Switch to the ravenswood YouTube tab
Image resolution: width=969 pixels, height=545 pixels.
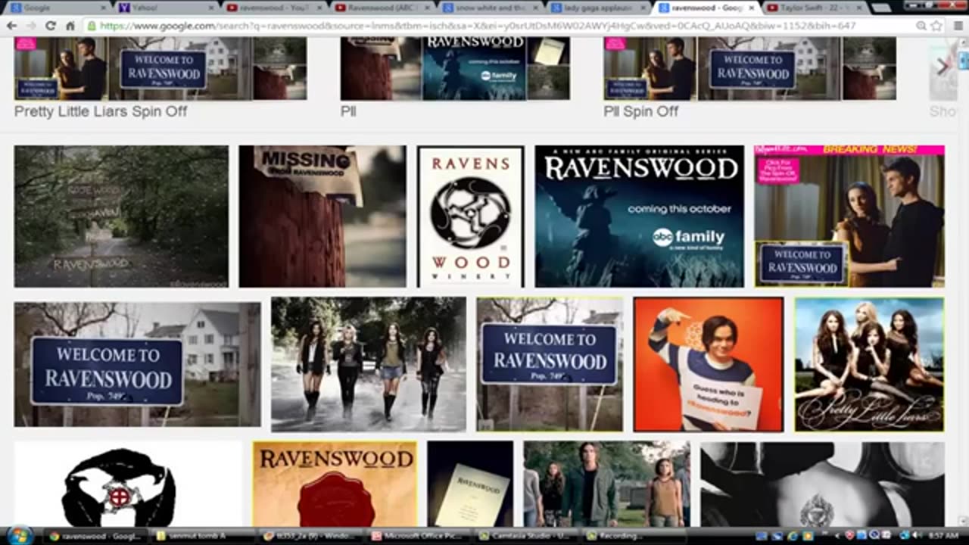(x=274, y=8)
